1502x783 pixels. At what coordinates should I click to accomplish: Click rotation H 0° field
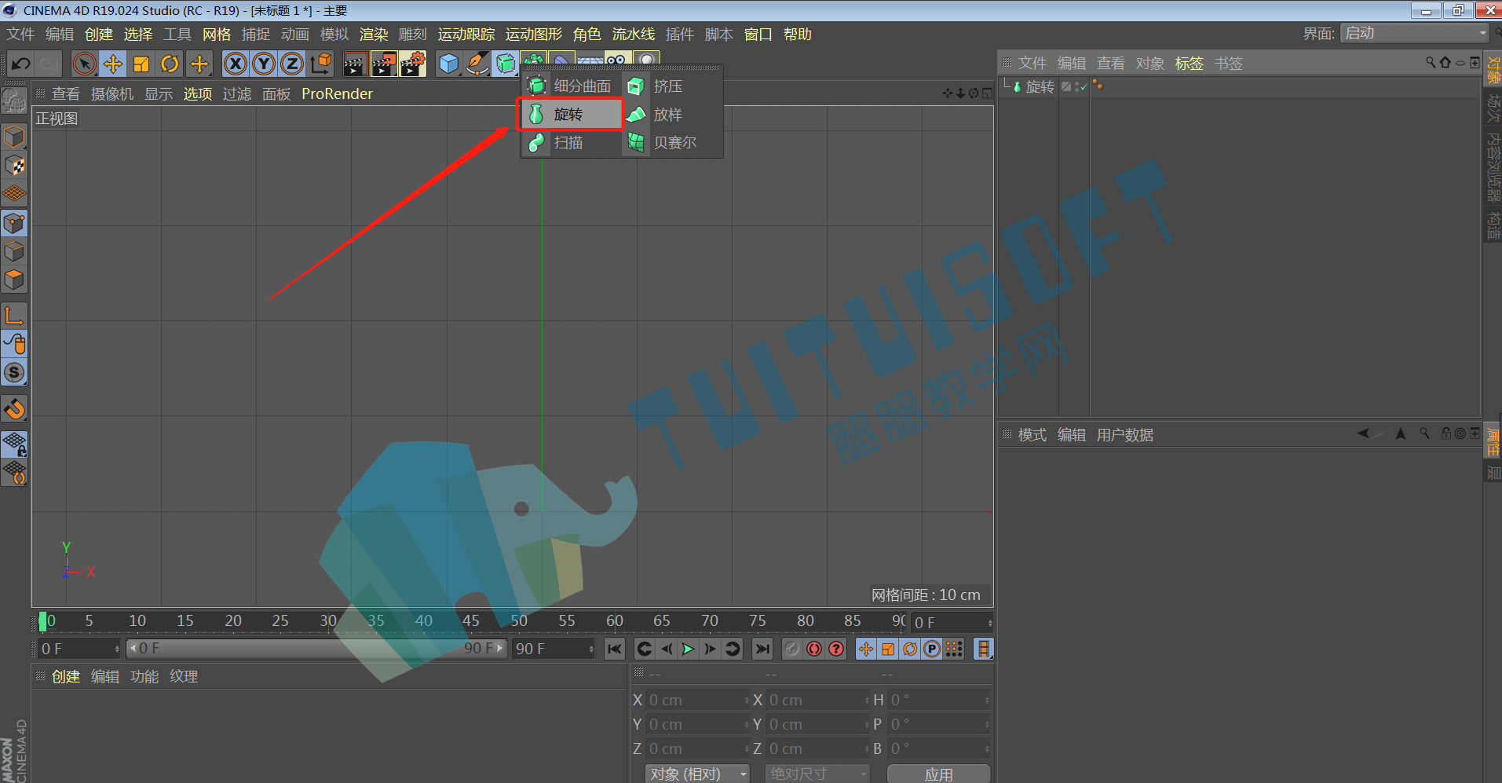[939, 700]
